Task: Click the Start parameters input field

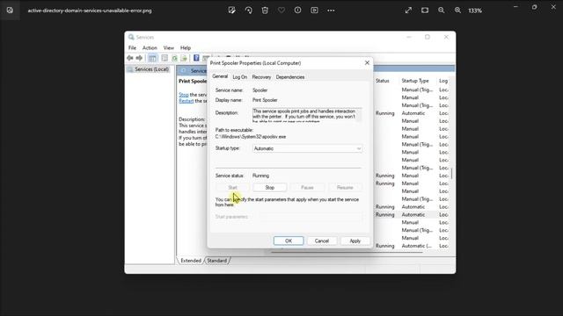Action: tap(311, 217)
